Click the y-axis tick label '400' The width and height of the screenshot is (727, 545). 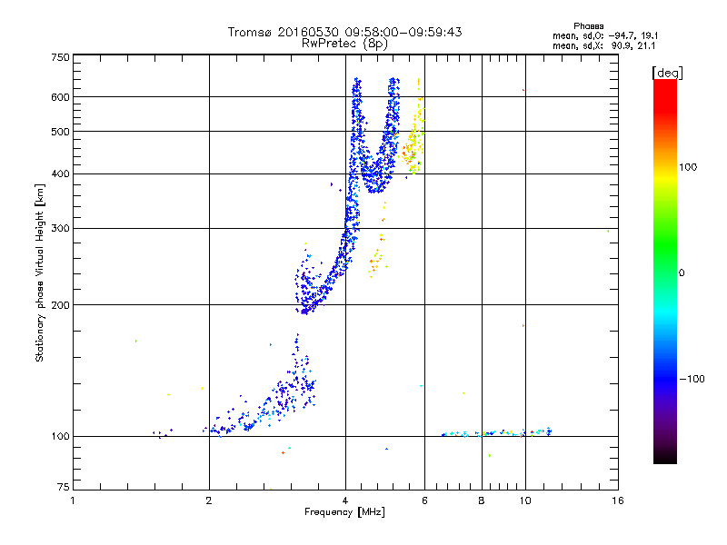pyautogui.click(x=60, y=173)
